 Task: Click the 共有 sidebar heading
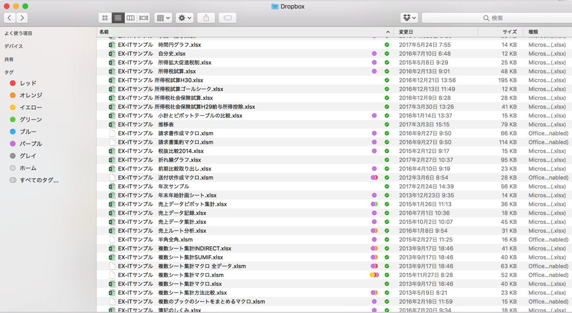click(9, 59)
